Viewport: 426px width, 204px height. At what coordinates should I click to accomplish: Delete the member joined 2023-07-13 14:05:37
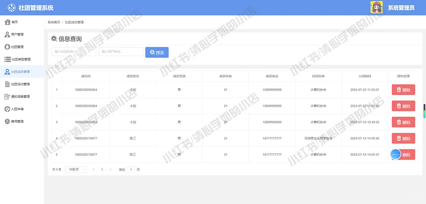[x=403, y=155]
